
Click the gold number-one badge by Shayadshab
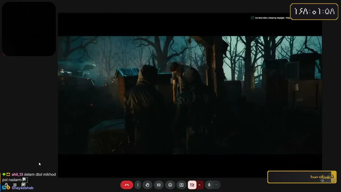pos(8,188)
